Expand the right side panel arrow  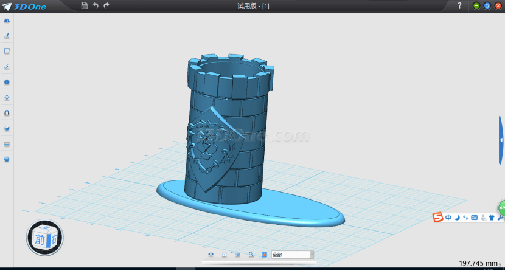pyautogui.click(x=501, y=140)
